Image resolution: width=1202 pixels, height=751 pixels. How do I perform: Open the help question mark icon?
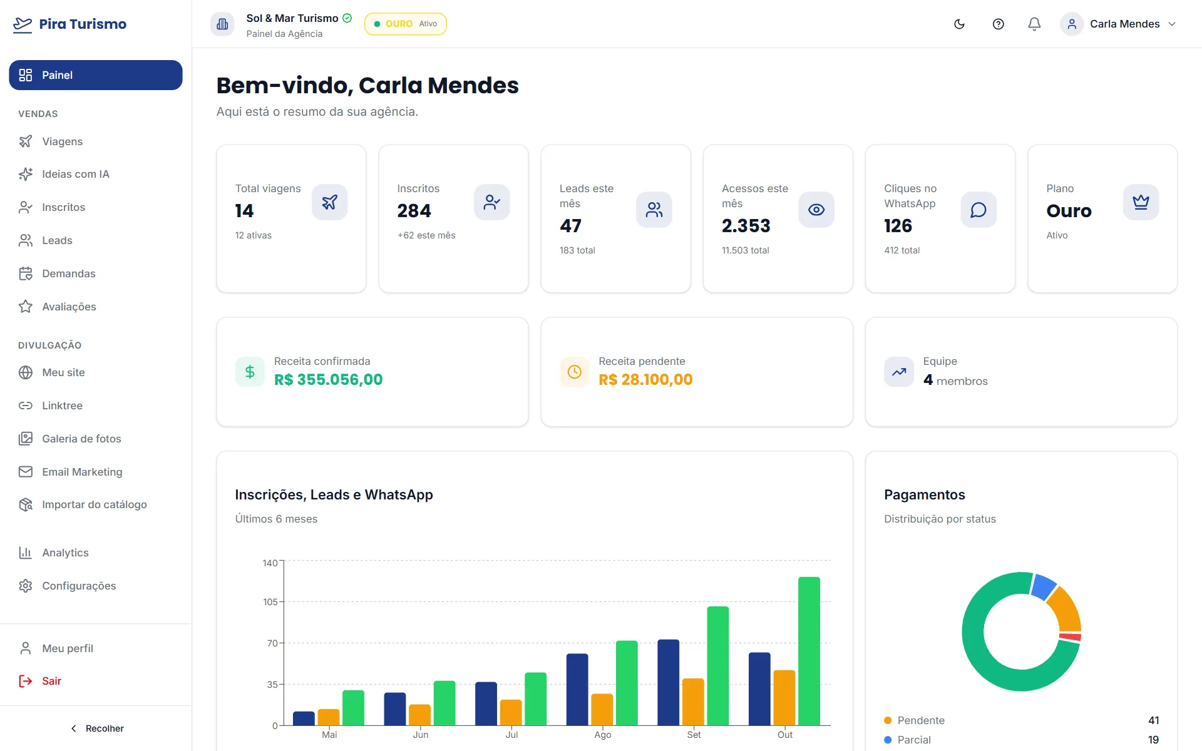[999, 24]
